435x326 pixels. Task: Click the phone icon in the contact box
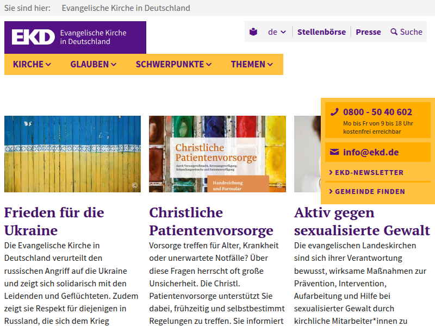(x=334, y=112)
